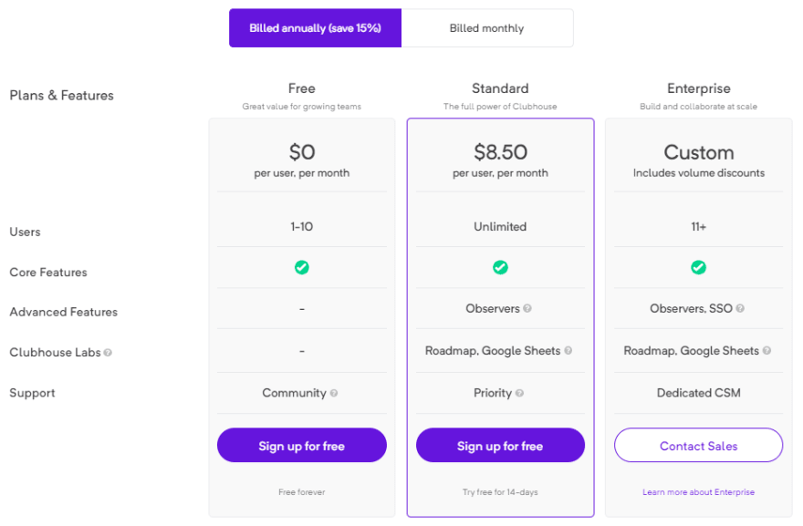Click help icon after Enterprise Roadmap, Google Sheets
The image size is (803, 526).
(x=766, y=350)
